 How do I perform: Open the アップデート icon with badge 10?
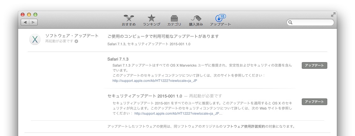(220, 20)
